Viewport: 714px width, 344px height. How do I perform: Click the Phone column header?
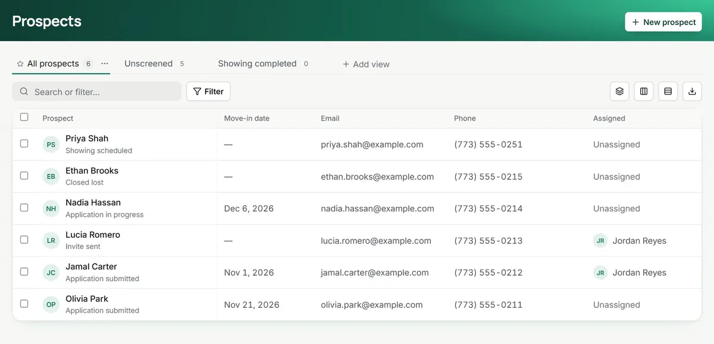point(465,118)
